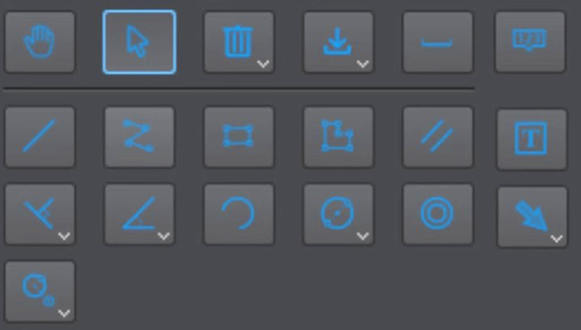Click the trash can delete icon

click(238, 41)
